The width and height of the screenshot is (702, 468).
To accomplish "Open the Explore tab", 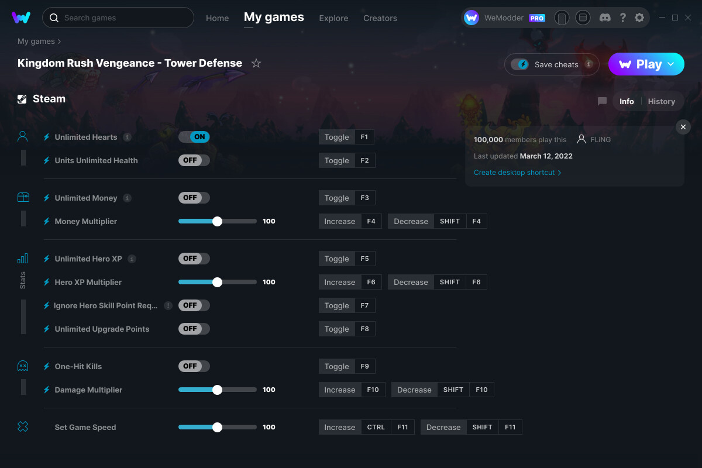I will tap(333, 18).
